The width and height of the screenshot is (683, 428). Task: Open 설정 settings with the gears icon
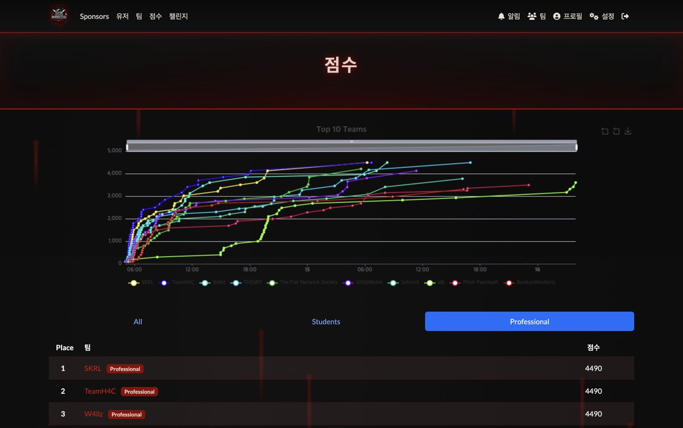coord(602,16)
